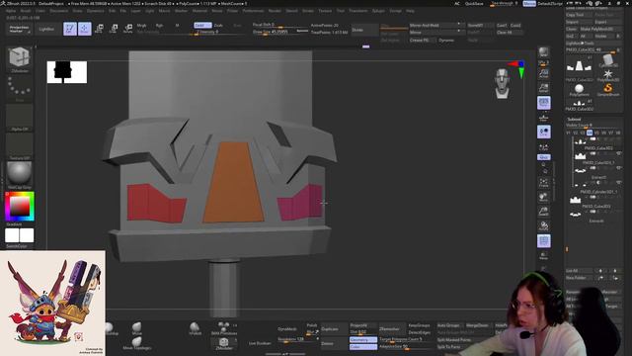This screenshot has width=632, height=356.
Task: Open the Brush menu
Action: pyautogui.click(x=26, y=11)
